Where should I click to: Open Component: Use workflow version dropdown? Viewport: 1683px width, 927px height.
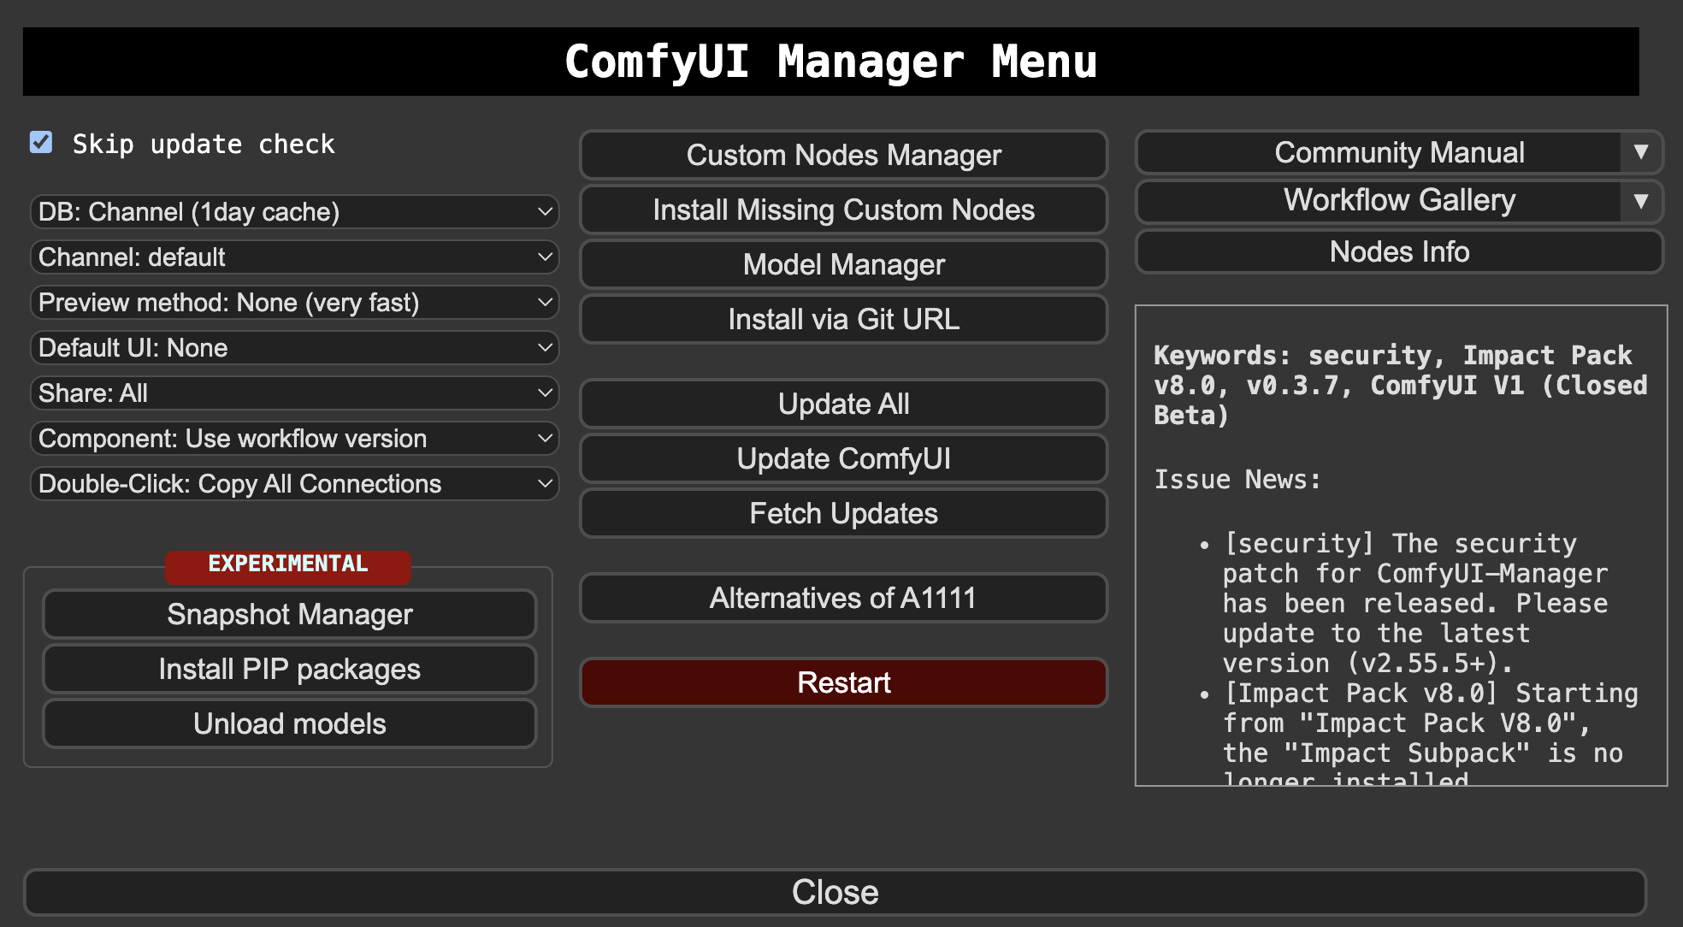(x=294, y=439)
